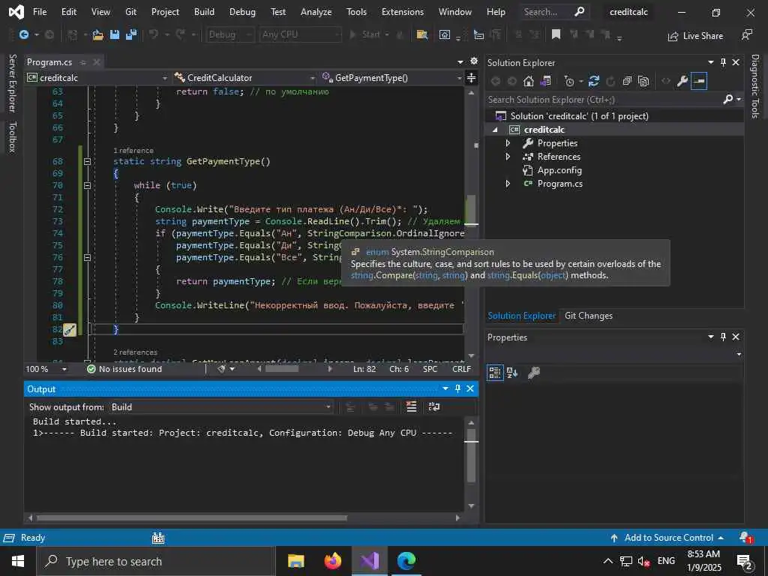Viewport: 768px width, 576px height.
Task: Click the Collapse All icon in Solution Explorer
Action: tap(627, 81)
